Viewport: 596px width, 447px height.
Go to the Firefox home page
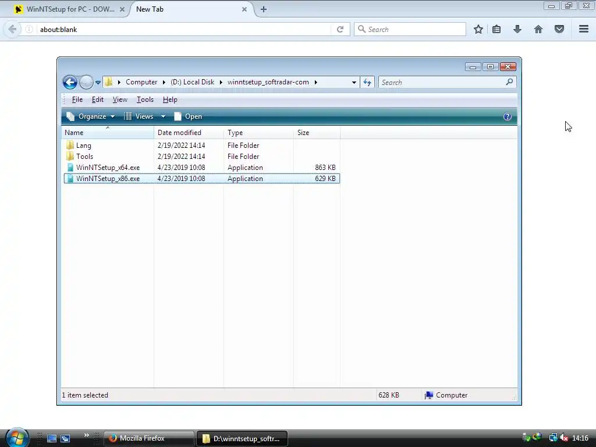(x=538, y=29)
